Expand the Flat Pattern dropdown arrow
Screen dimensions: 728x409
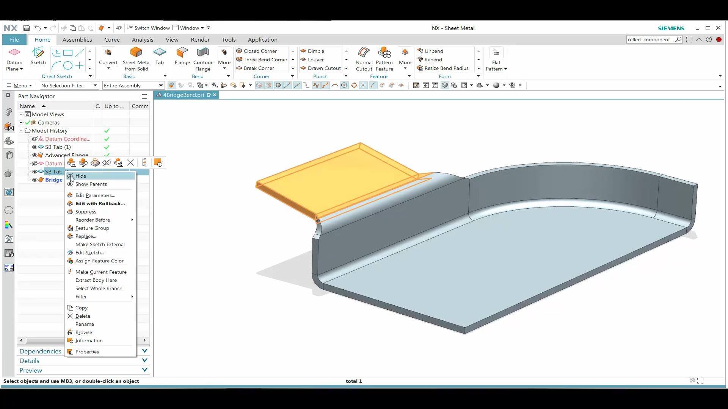[x=506, y=69]
